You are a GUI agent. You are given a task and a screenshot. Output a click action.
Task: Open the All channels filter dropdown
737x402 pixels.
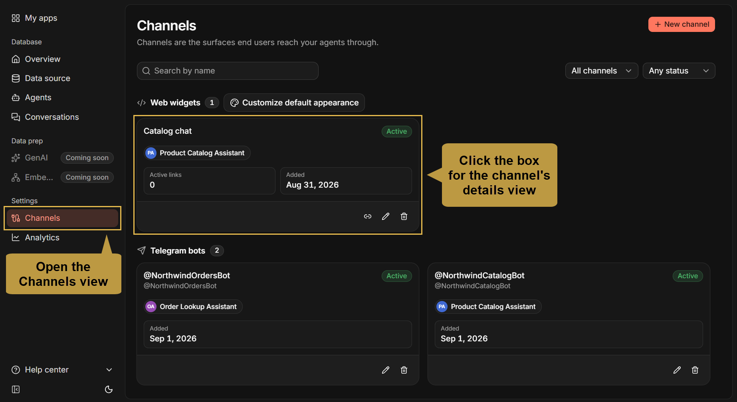602,71
